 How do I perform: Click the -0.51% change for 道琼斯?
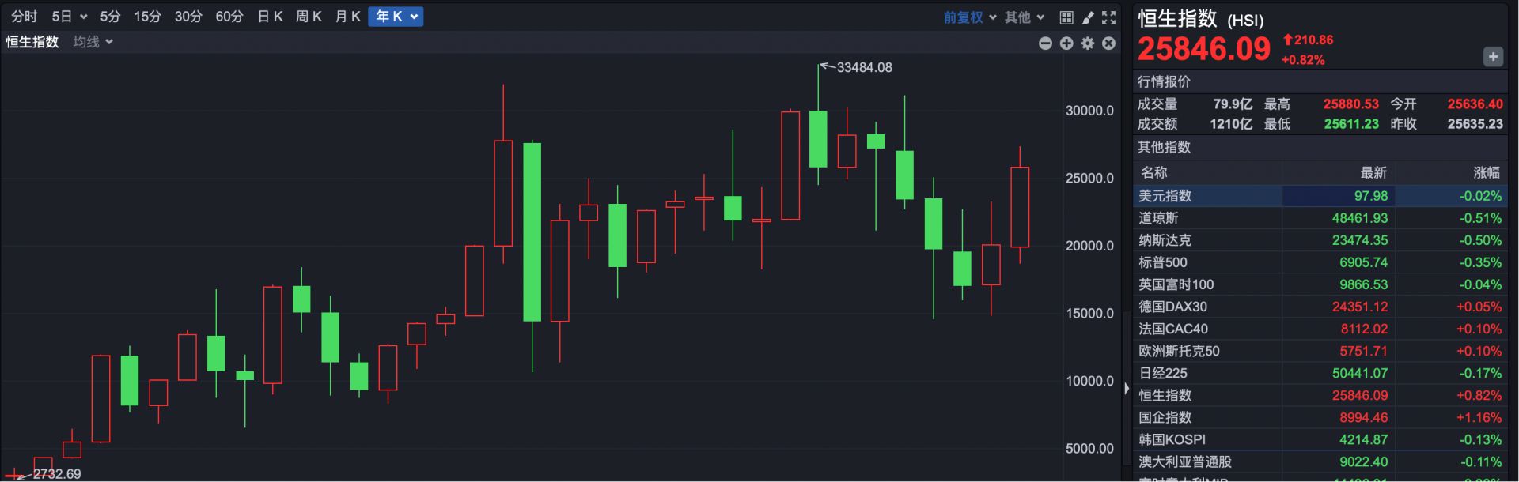point(1480,218)
